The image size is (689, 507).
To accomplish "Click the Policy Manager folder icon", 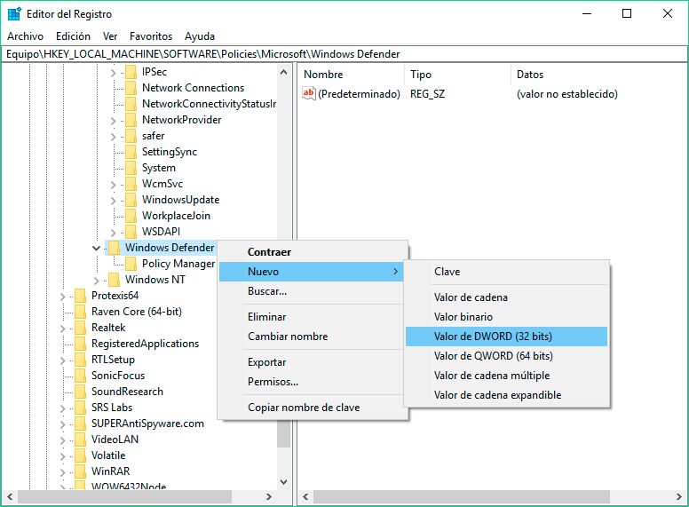I will coord(131,264).
